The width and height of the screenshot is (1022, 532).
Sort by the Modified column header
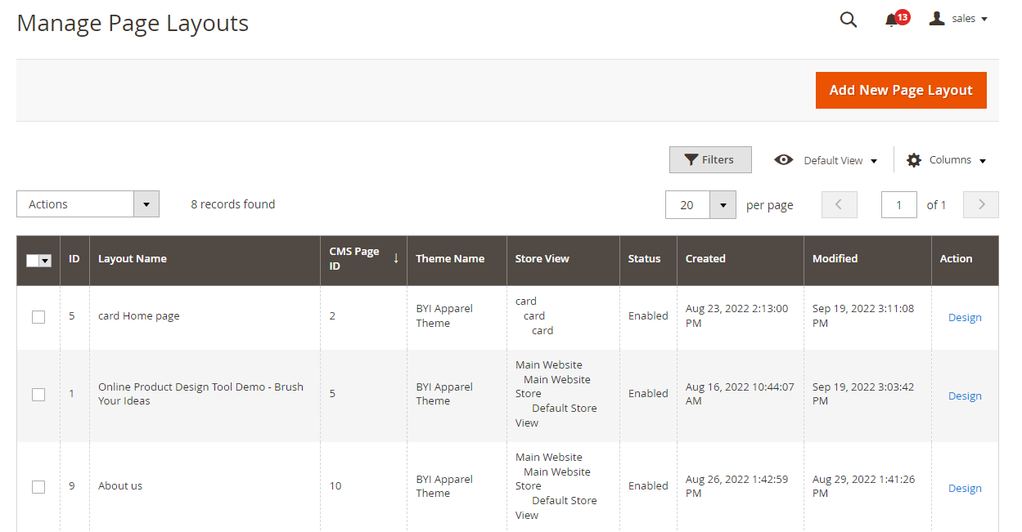(x=835, y=259)
